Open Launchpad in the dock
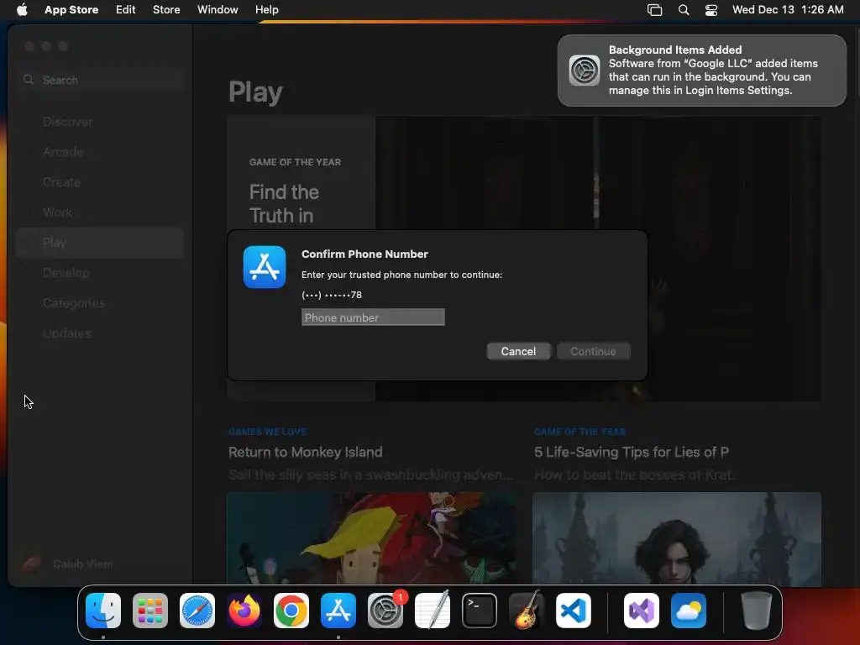The width and height of the screenshot is (860, 645). click(x=150, y=611)
